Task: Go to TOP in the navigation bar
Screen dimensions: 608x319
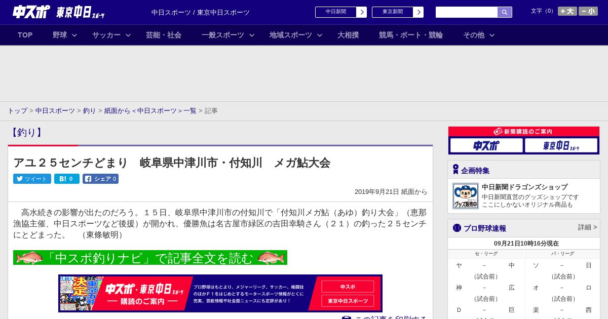Action: 25,35
